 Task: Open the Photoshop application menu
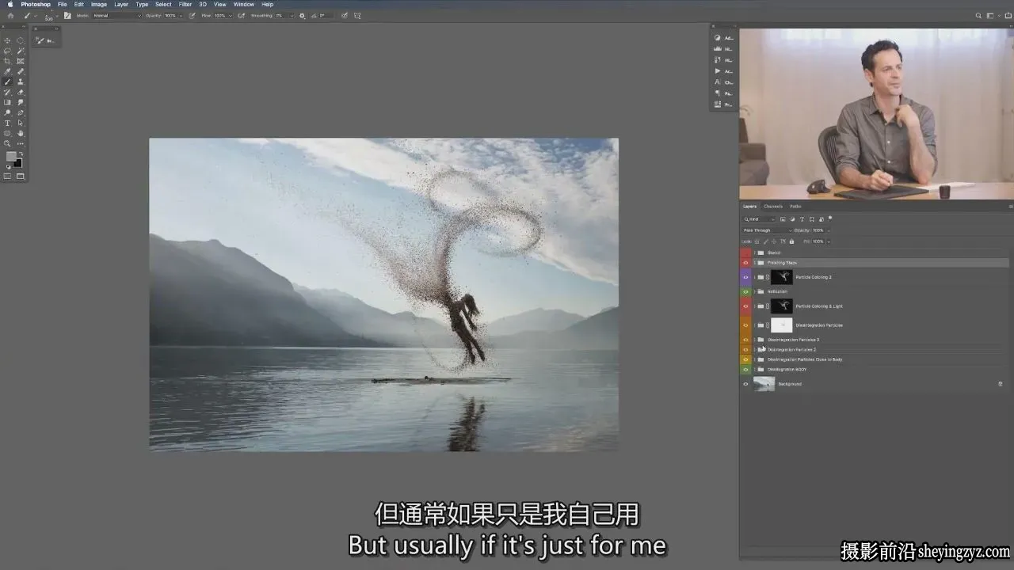click(36, 4)
